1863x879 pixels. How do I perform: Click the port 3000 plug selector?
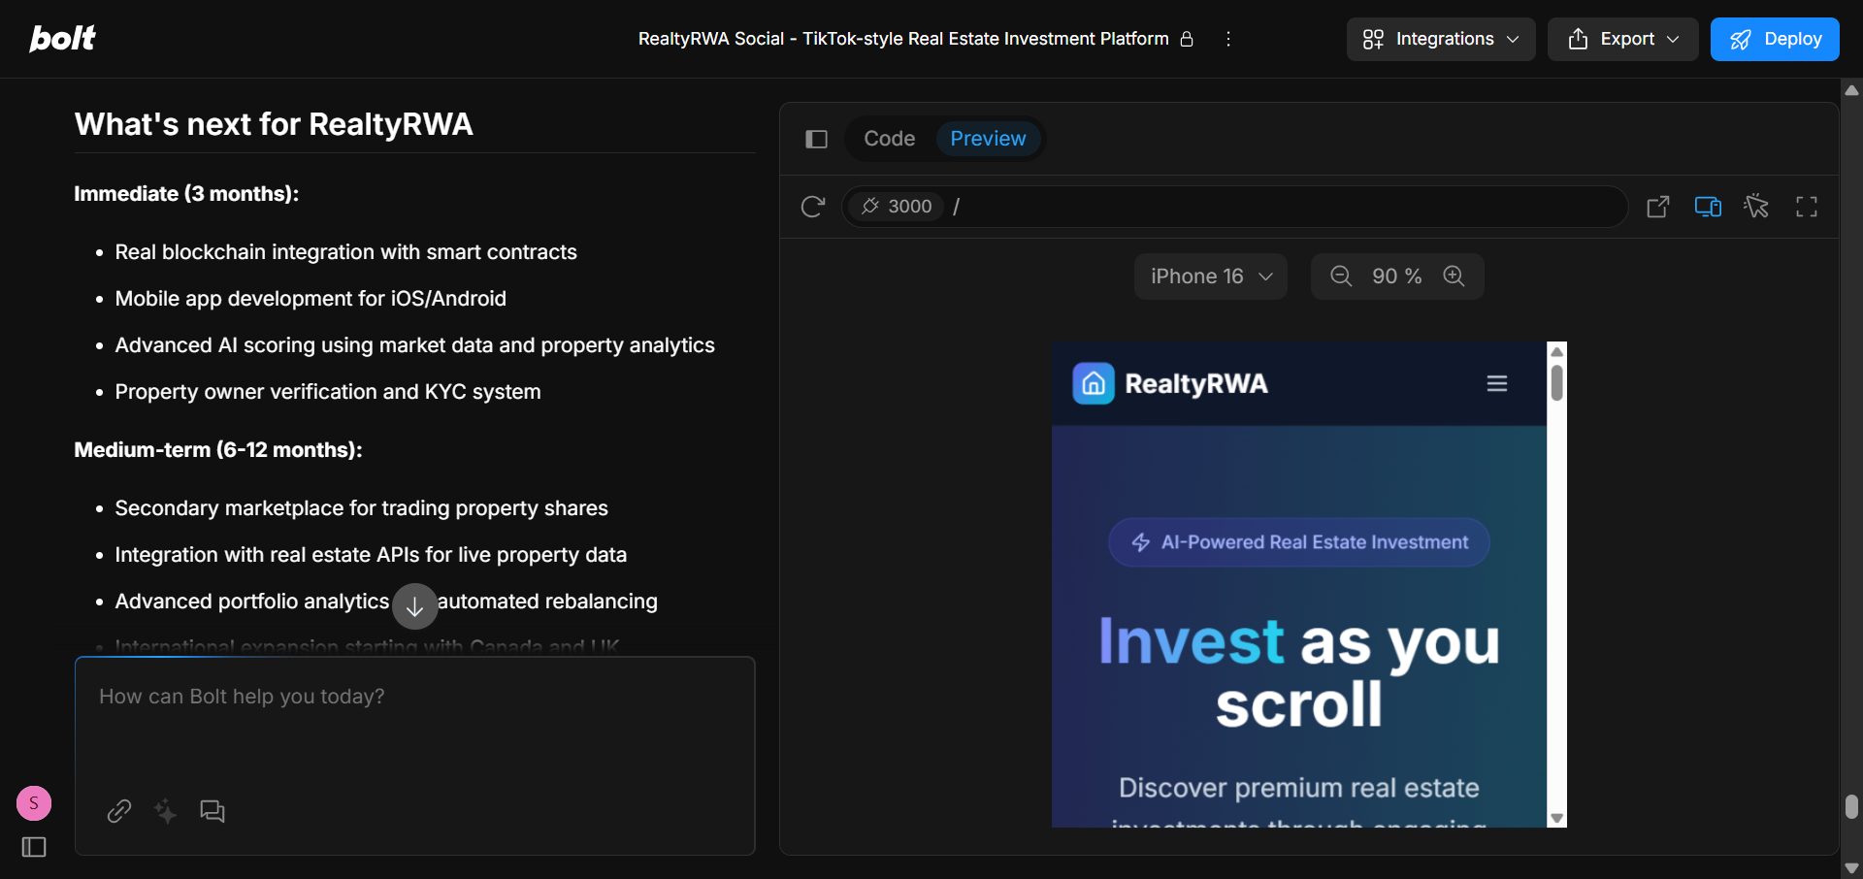[897, 207]
